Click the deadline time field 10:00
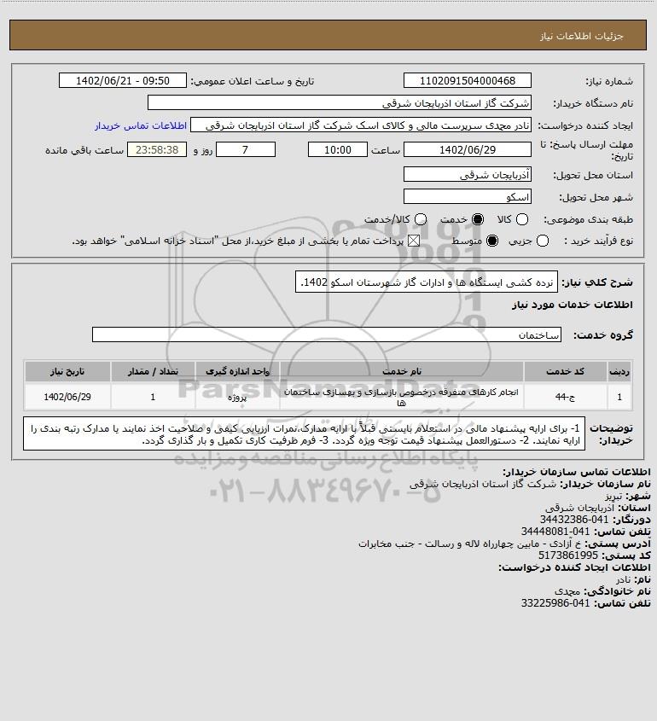Viewport: 657px width, 721px height. click(338, 149)
